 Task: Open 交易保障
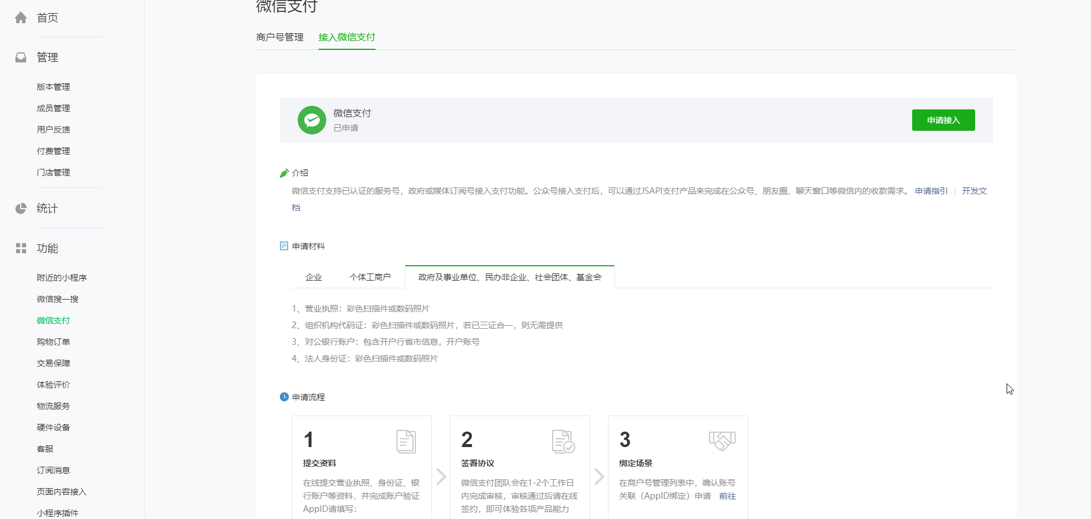pyautogui.click(x=53, y=363)
